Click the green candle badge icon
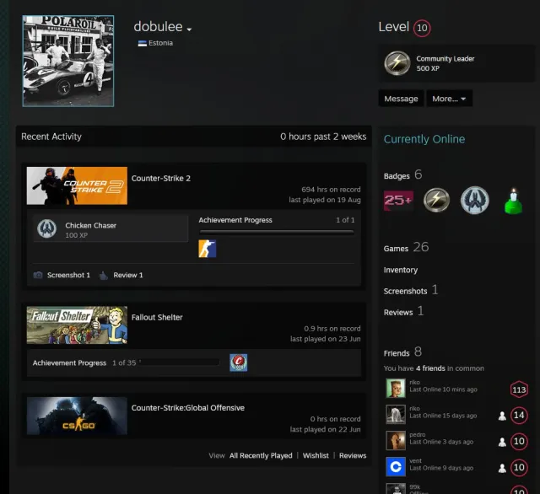Image resolution: width=540 pixels, height=494 pixels. click(x=514, y=201)
